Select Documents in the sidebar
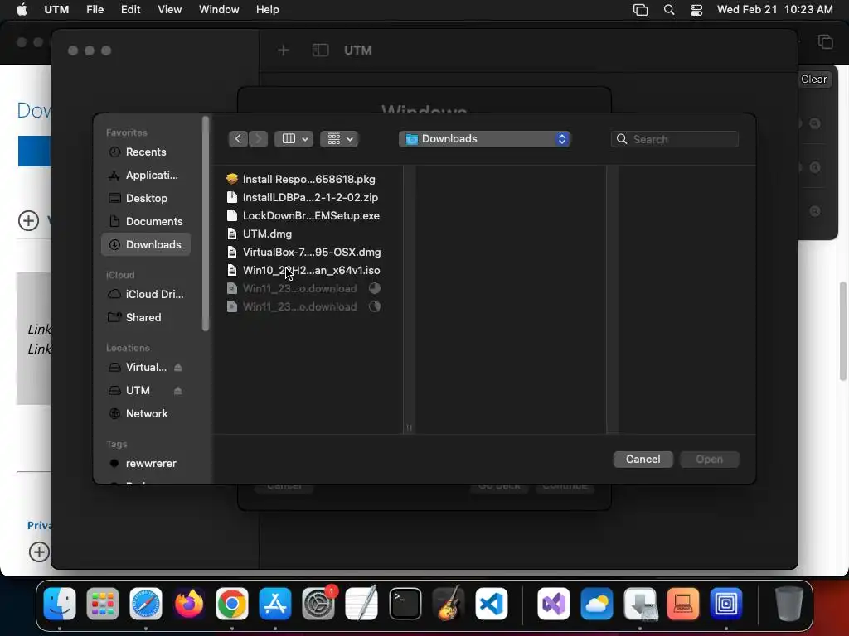Image resolution: width=849 pixels, height=636 pixels. click(x=146, y=222)
